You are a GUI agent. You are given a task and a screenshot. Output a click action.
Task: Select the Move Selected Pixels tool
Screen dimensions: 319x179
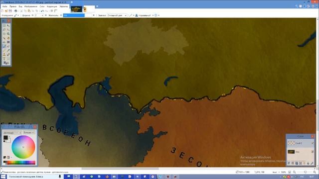click(8, 25)
